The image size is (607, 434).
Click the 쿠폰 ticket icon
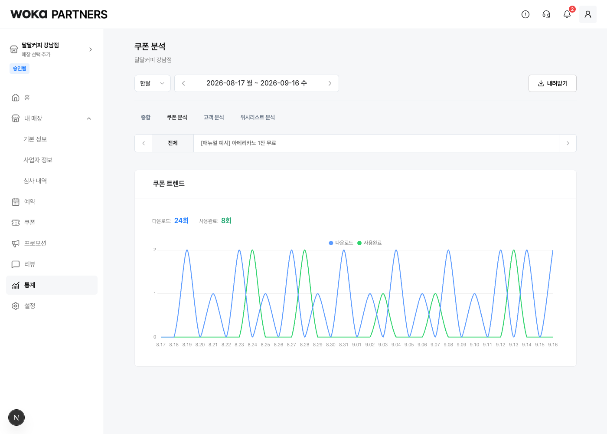16,223
